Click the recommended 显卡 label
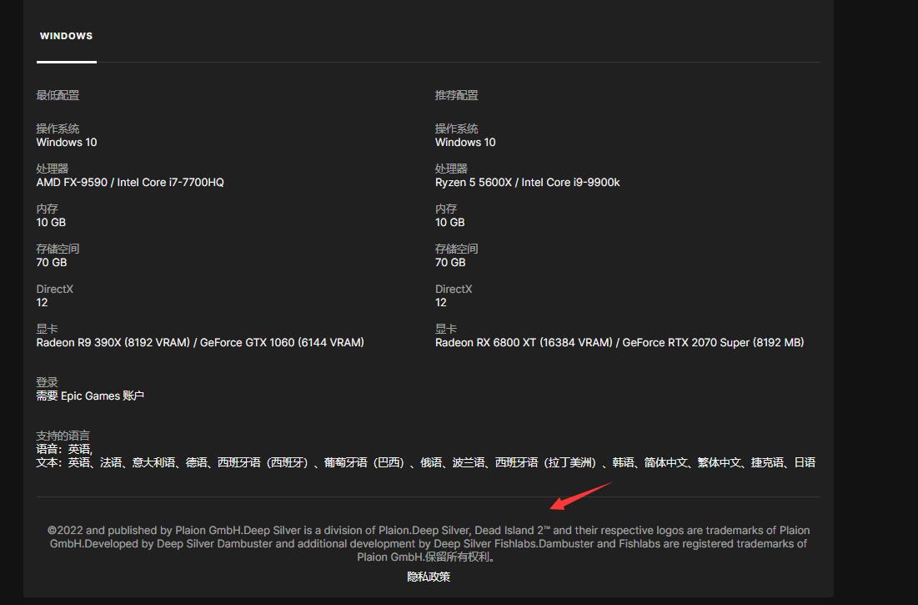918x605 pixels. click(446, 329)
